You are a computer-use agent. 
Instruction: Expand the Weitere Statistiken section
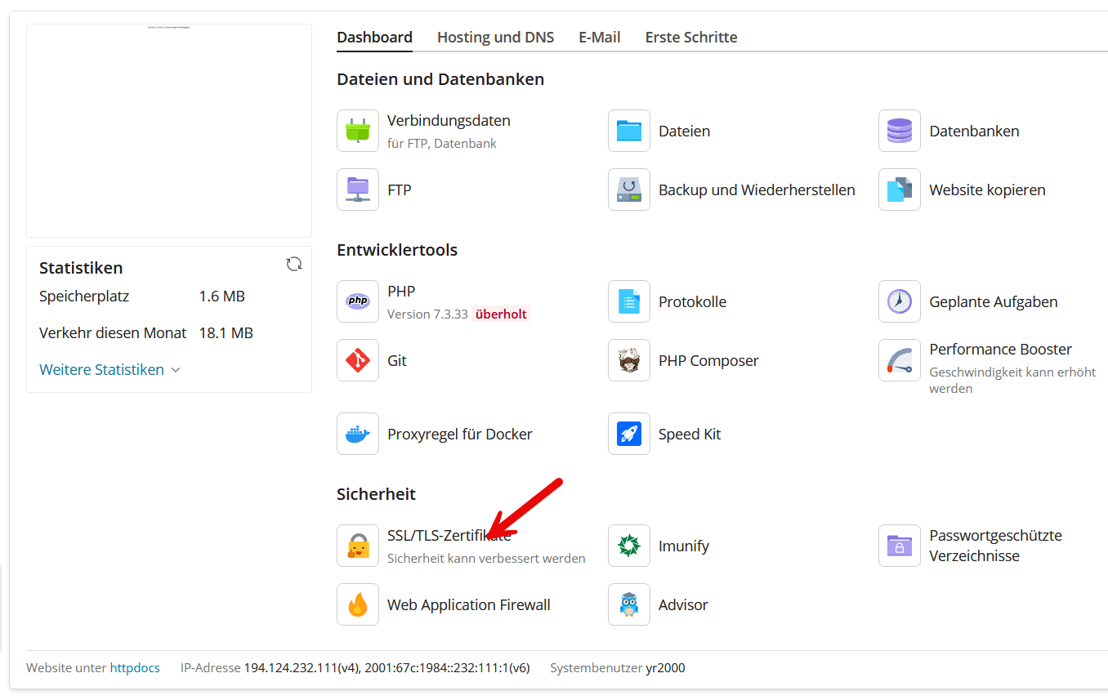click(109, 370)
